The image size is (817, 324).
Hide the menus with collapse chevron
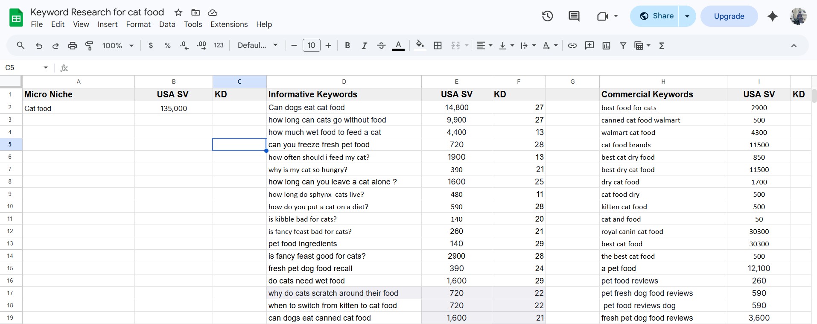[794, 46]
